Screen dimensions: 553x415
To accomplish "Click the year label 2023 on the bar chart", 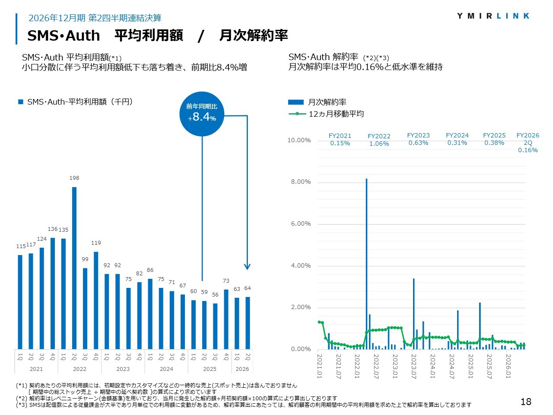I will coord(123,369).
